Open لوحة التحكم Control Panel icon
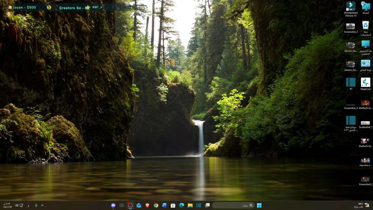 (365, 66)
